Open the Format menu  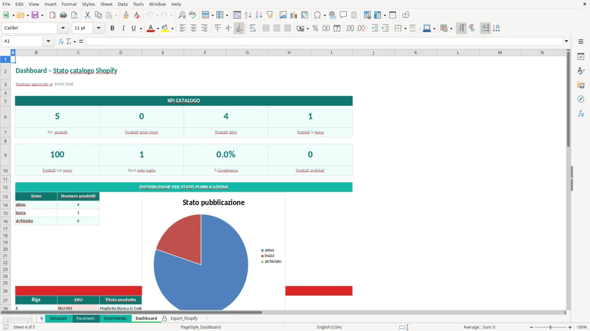point(69,4)
